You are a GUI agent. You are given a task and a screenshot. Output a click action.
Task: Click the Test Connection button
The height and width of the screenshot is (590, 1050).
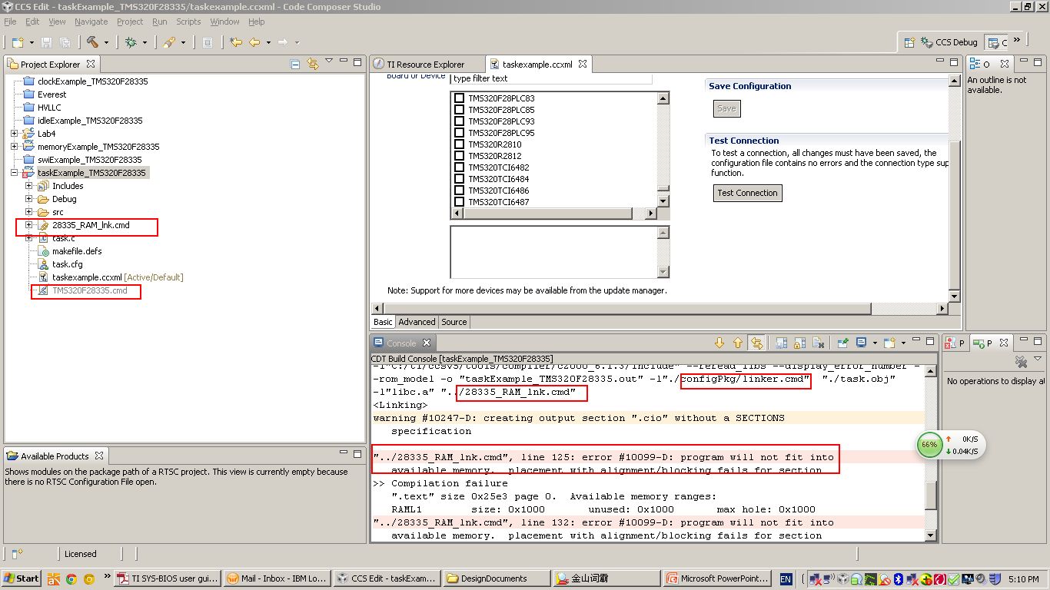(x=747, y=193)
